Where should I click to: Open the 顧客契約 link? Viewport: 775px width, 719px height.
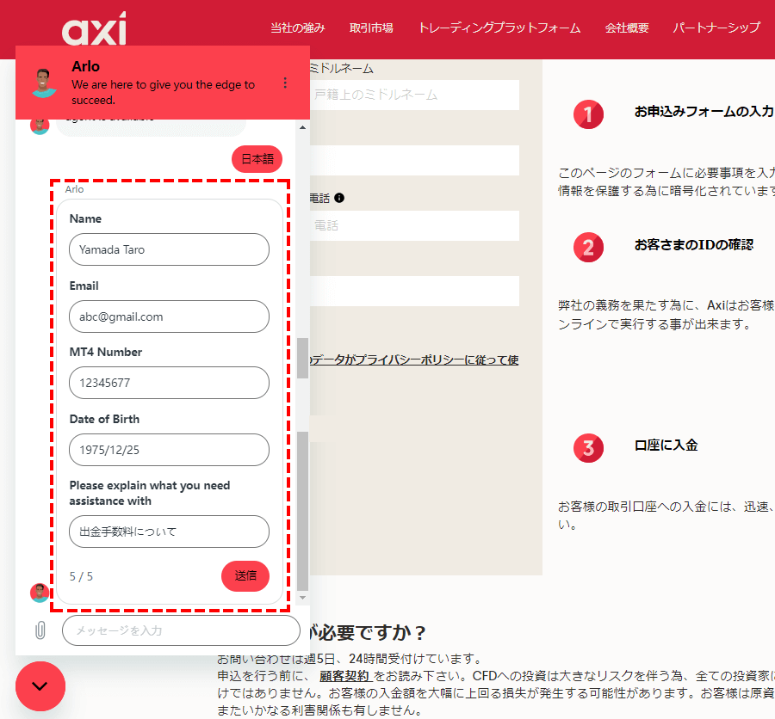[x=345, y=675]
